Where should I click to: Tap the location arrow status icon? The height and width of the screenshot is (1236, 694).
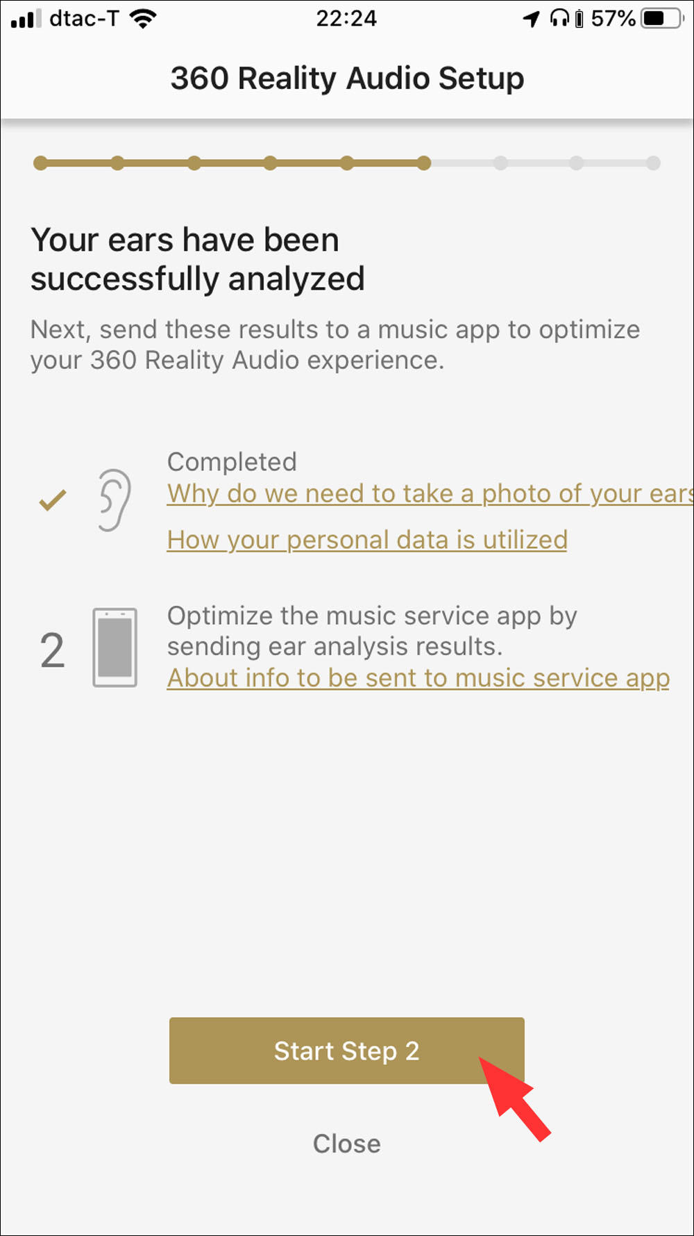point(532,19)
